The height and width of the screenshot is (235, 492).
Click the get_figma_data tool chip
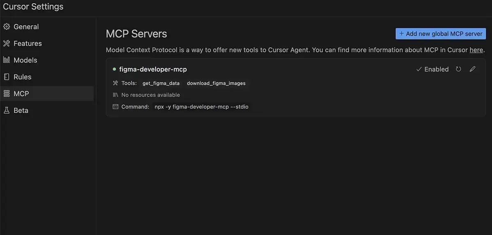tap(161, 83)
